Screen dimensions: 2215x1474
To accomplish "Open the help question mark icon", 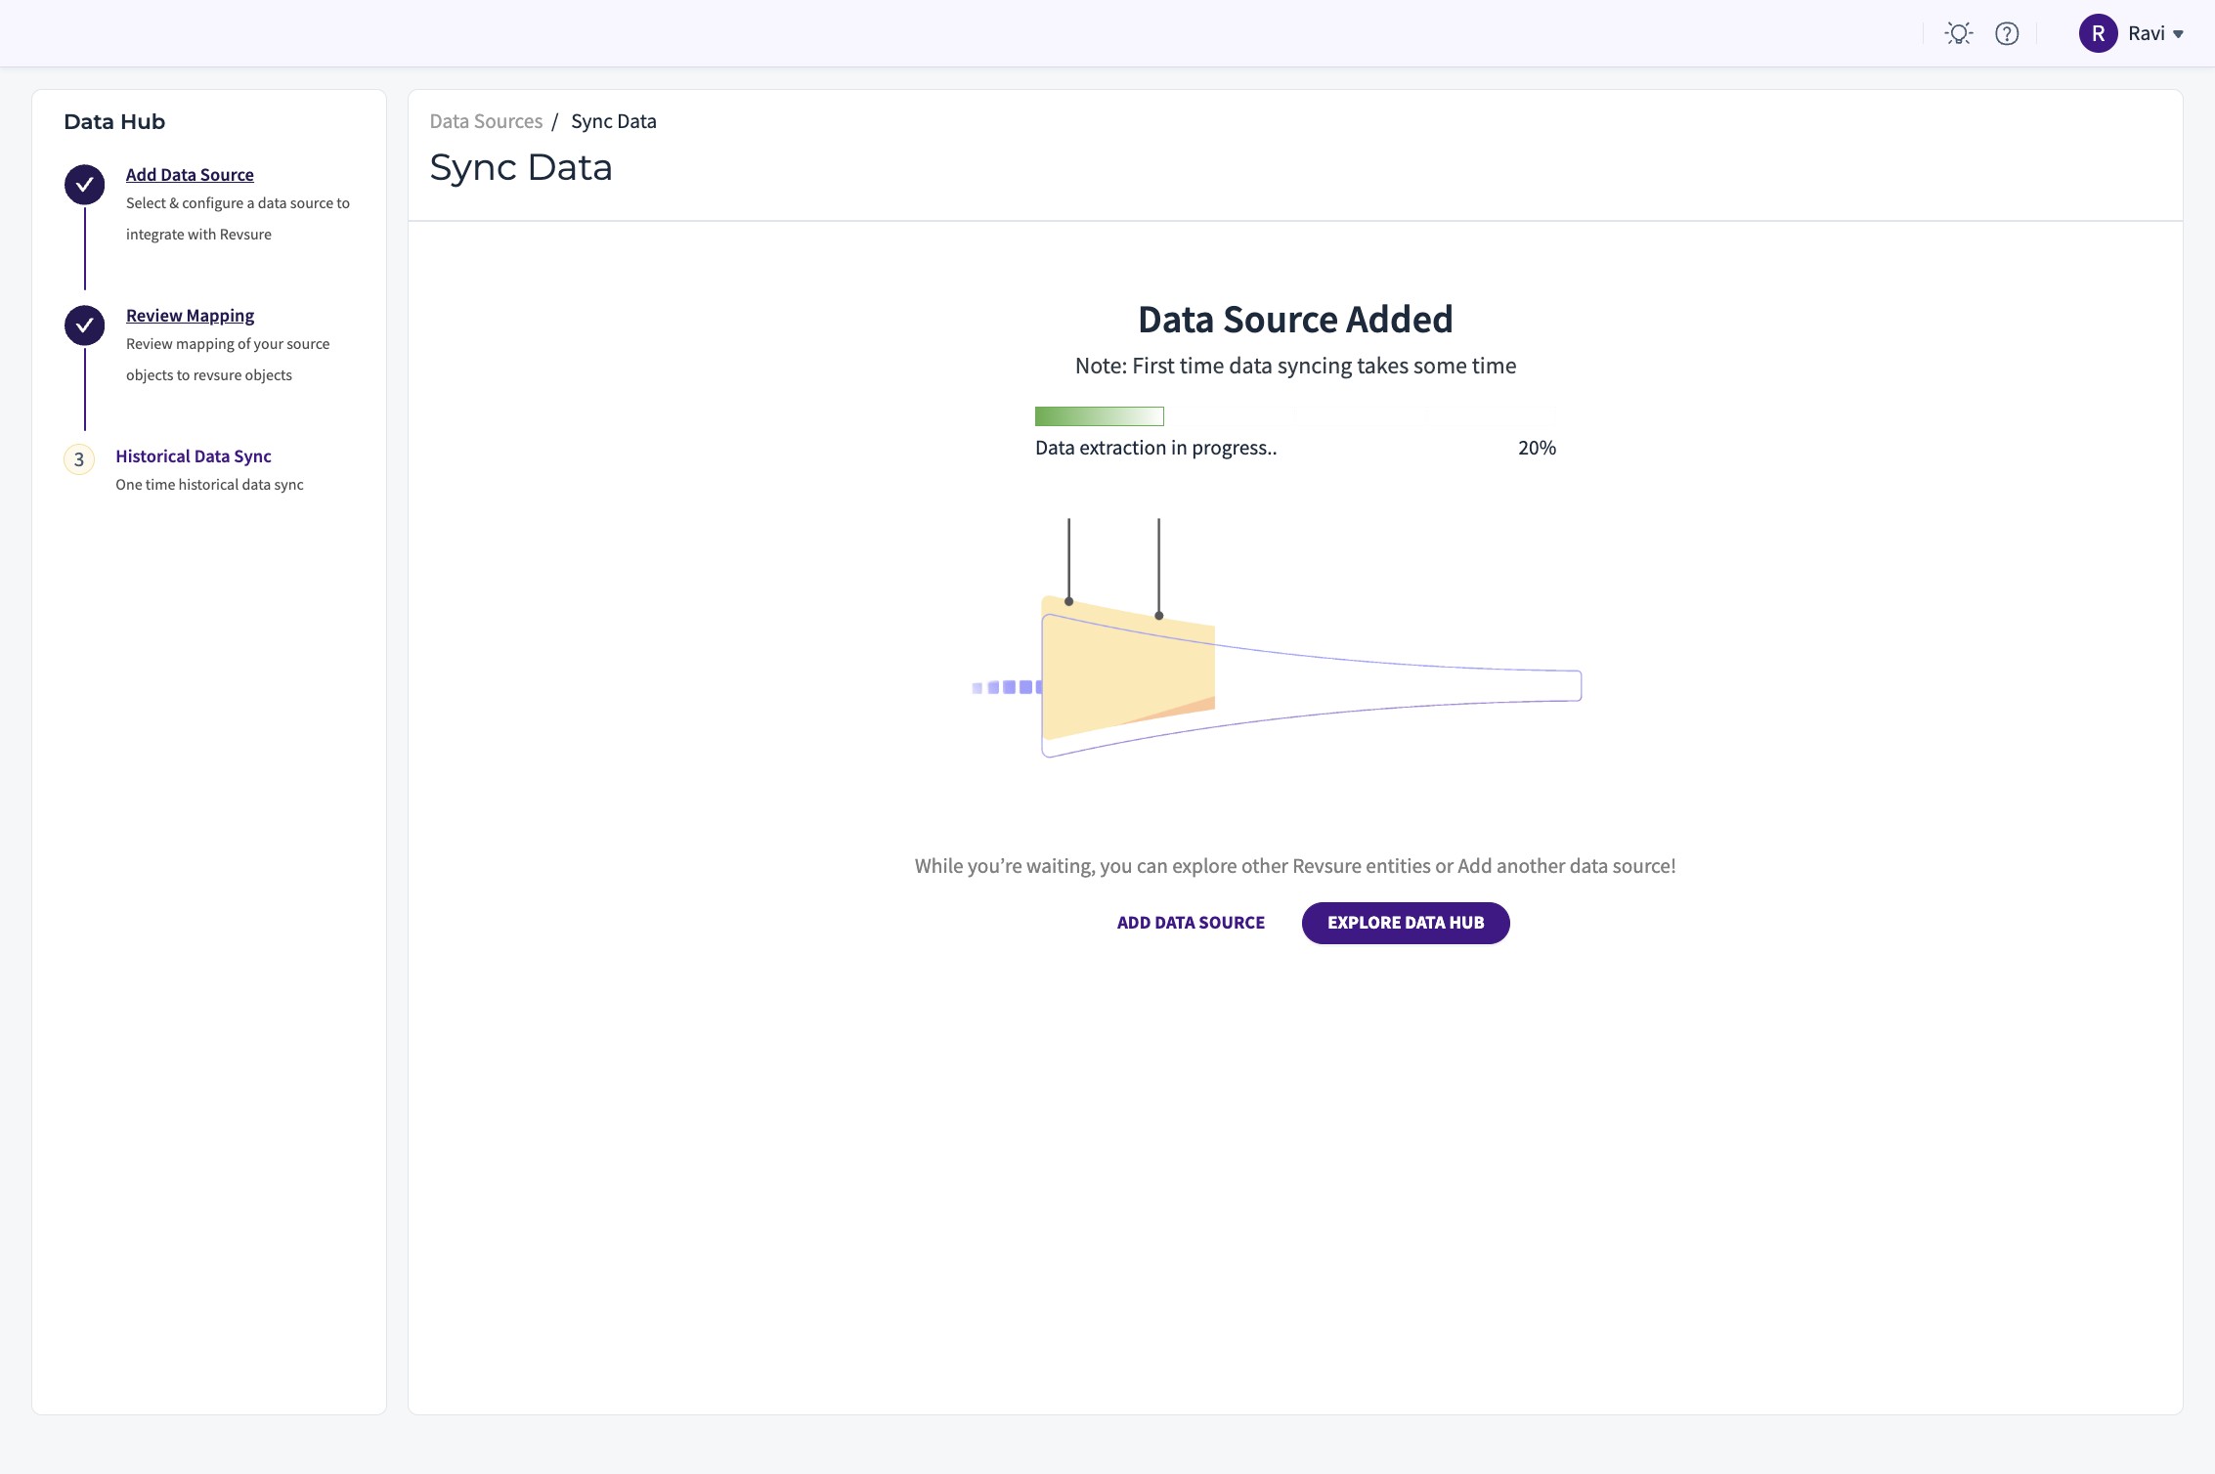I will point(2007,34).
